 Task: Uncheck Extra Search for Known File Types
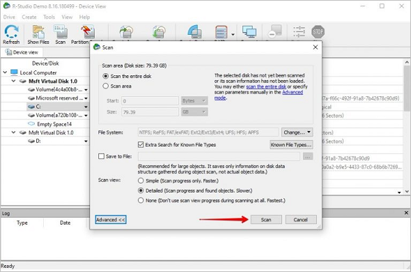[x=141, y=144]
